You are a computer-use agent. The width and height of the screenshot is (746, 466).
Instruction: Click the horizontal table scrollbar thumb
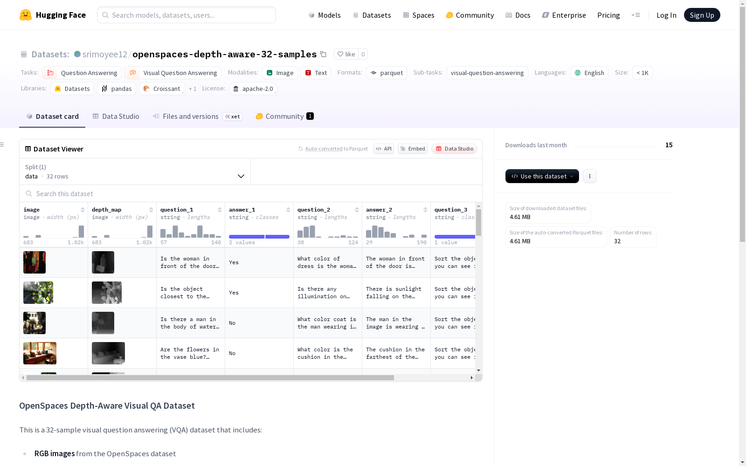click(x=210, y=377)
